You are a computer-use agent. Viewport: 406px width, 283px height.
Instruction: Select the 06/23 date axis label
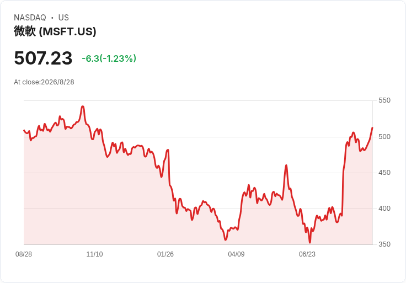[307, 254]
